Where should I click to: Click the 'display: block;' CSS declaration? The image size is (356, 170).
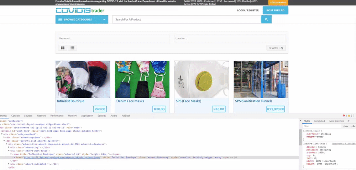[x=316, y=147]
